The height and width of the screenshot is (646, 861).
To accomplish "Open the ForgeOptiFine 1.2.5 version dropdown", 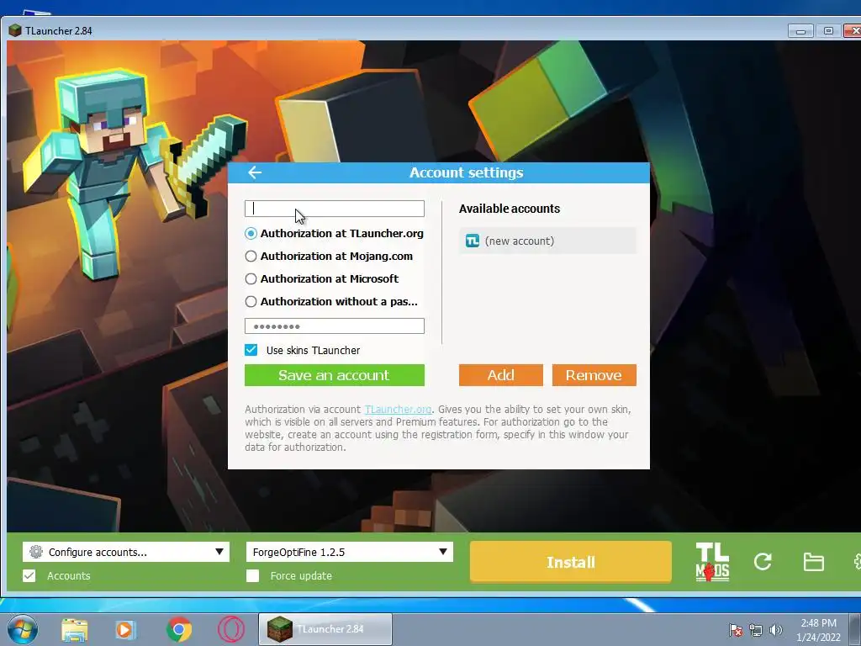I will point(350,552).
